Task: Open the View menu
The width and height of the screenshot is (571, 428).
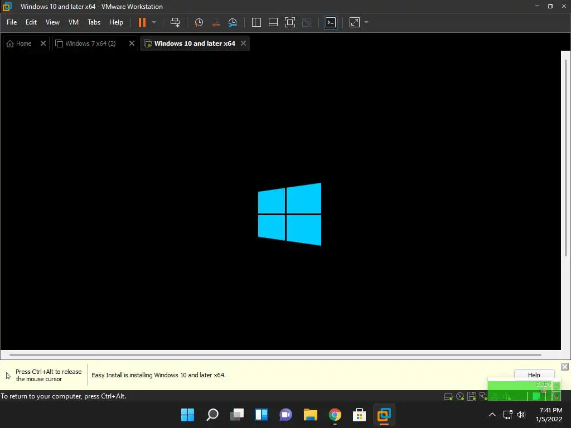Action: [x=52, y=22]
